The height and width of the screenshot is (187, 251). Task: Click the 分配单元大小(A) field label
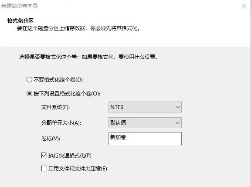point(61,123)
